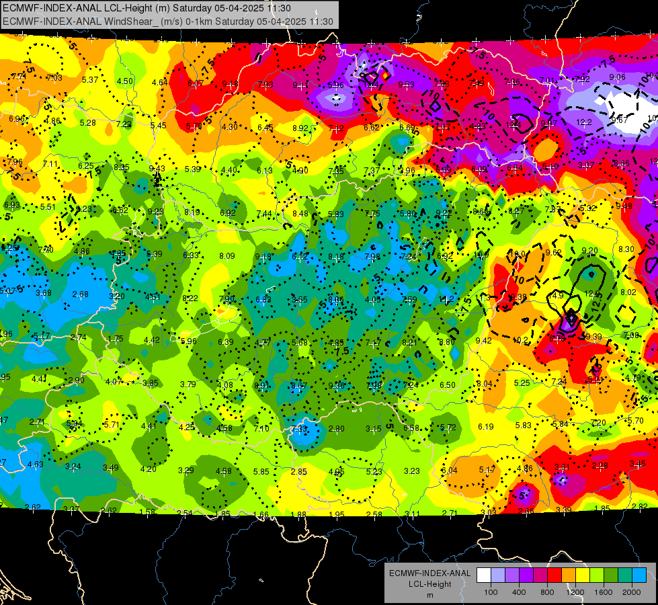
Task: Click the wind shear value 9.42
Action: click(483, 340)
